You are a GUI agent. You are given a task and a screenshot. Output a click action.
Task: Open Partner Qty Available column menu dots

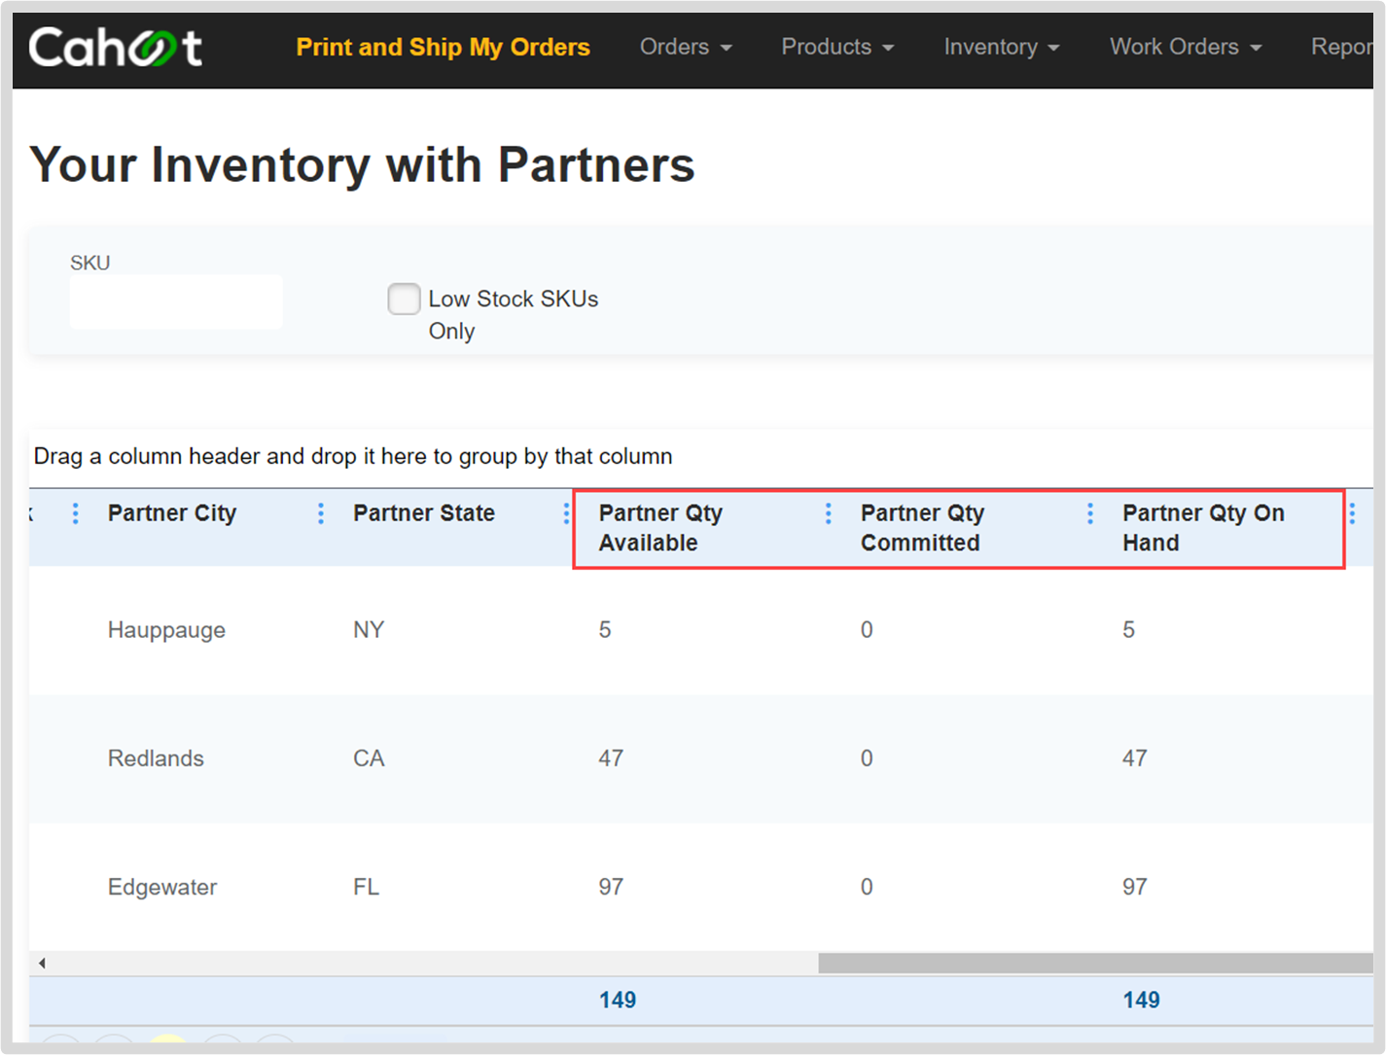click(566, 513)
